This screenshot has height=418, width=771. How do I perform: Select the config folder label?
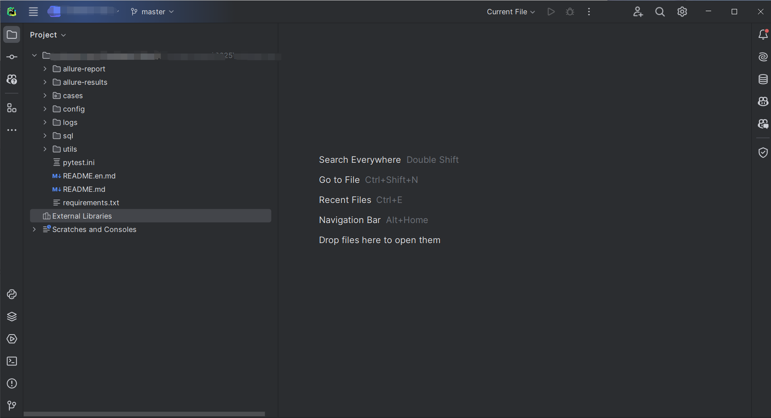[74, 109]
